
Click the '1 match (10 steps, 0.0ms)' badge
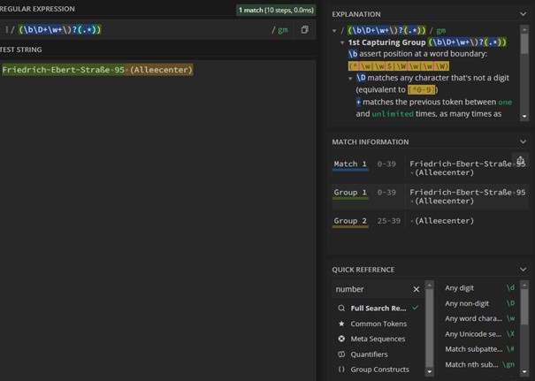276,11
